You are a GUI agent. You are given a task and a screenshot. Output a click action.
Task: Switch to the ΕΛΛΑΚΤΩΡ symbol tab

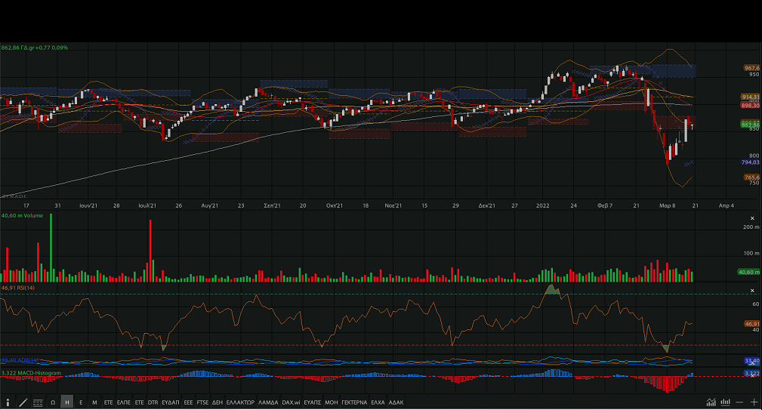coord(240,402)
